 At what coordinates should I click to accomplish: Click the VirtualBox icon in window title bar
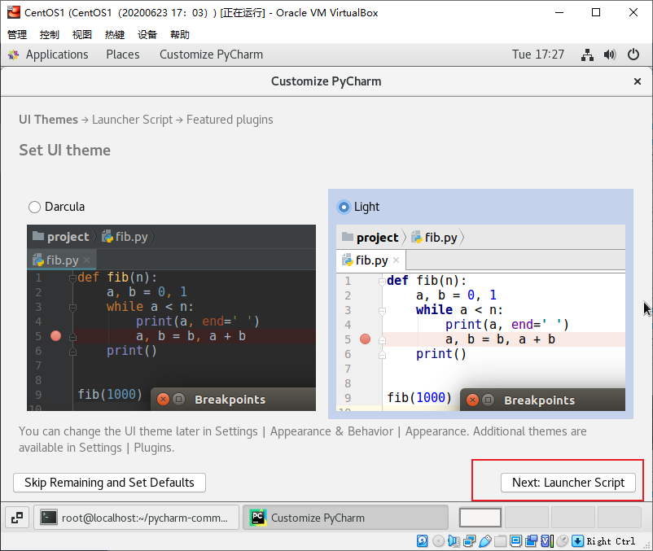(13, 13)
